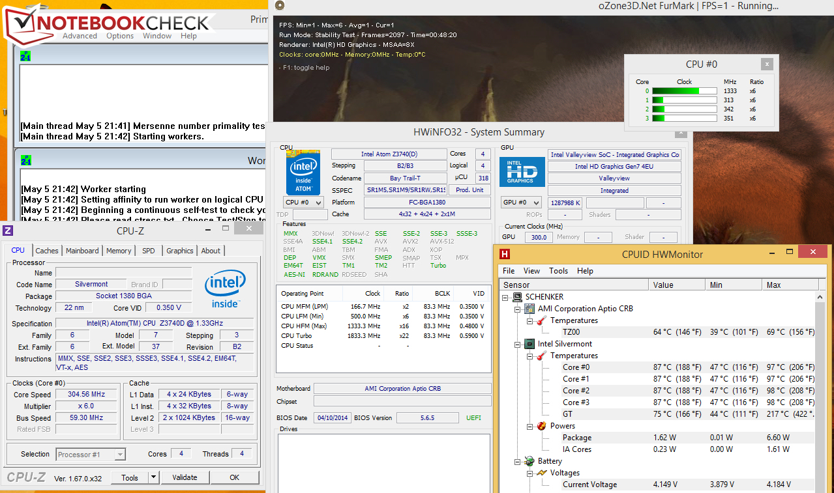The height and width of the screenshot is (493, 834).
Task: Open the CPU #0 selector dropdown in HWiNFO32
Action: tap(302, 202)
